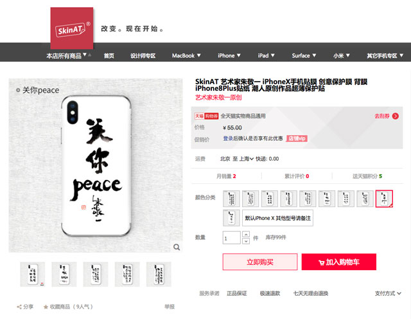
Task: Open the 设计师专区 menu item
Action: [x=143, y=56]
